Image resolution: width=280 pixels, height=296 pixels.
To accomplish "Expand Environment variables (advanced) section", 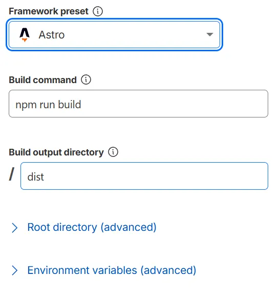I will (112, 270).
